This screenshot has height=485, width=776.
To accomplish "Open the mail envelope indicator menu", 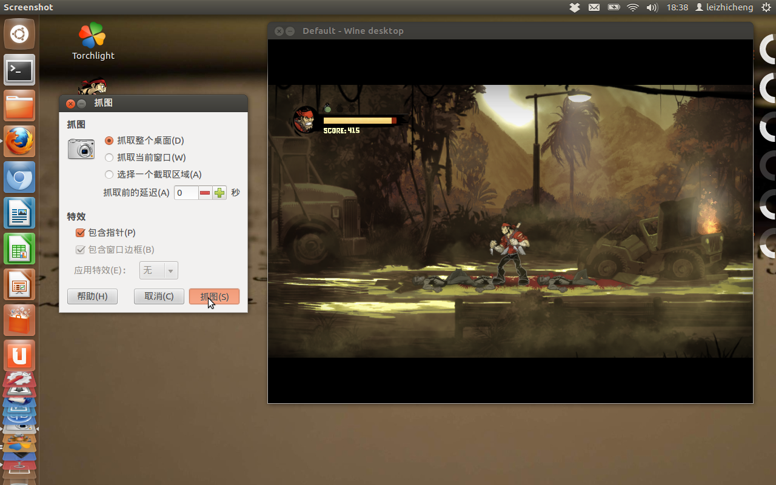I will coord(594,7).
